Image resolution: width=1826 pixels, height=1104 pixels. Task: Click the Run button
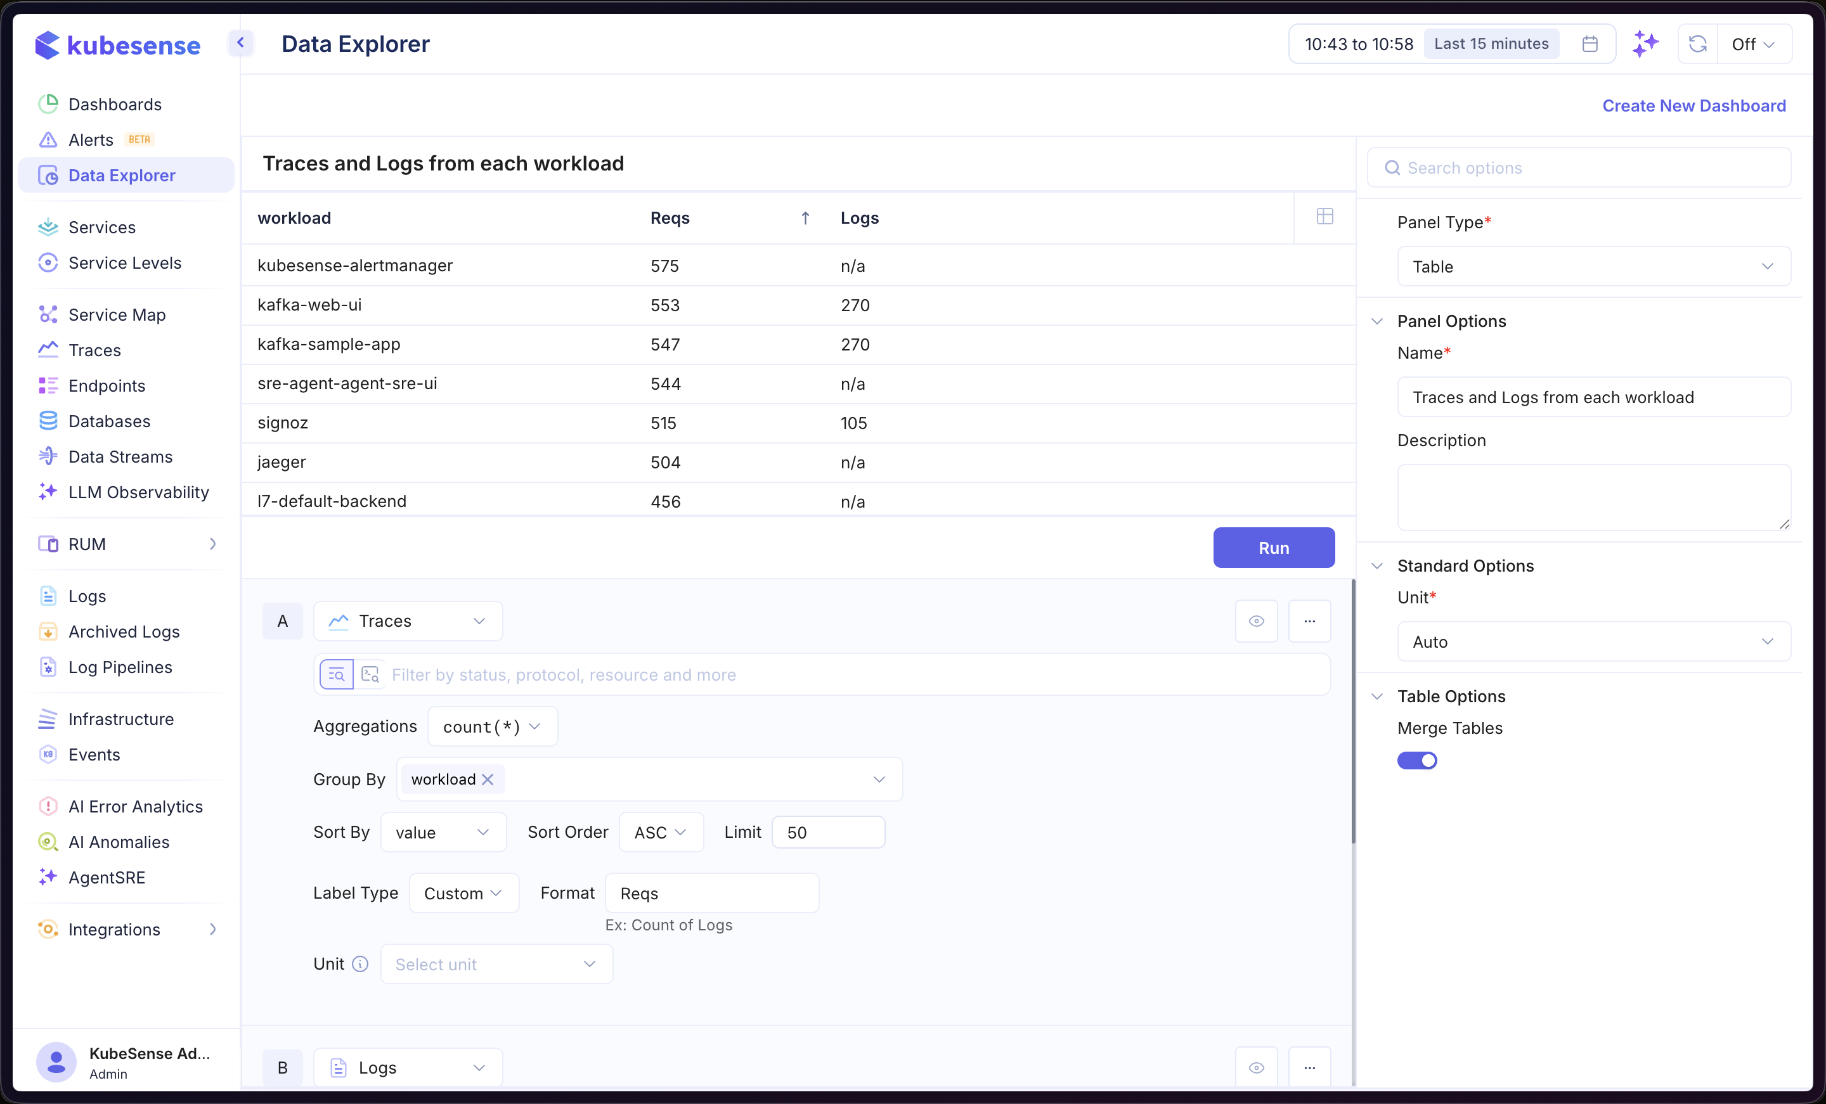[1273, 548]
